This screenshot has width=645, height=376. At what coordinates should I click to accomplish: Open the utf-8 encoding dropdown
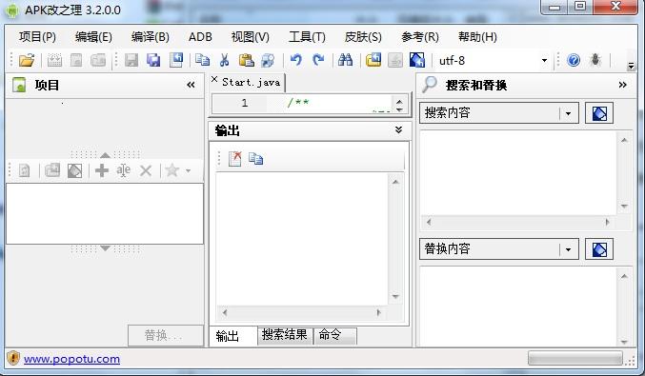point(544,61)
